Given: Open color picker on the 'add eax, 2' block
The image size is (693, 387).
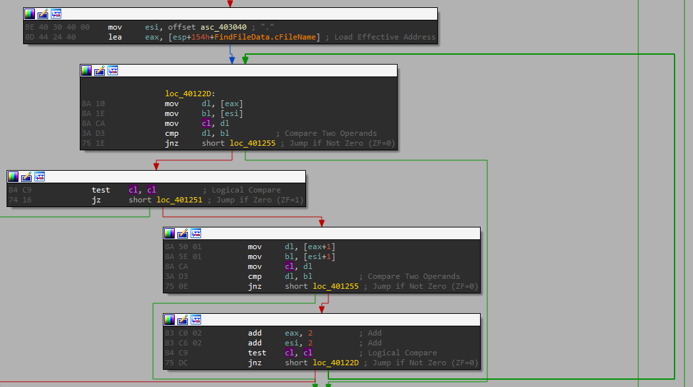Looking at the screenshot, I should click(x=169, y=320).
